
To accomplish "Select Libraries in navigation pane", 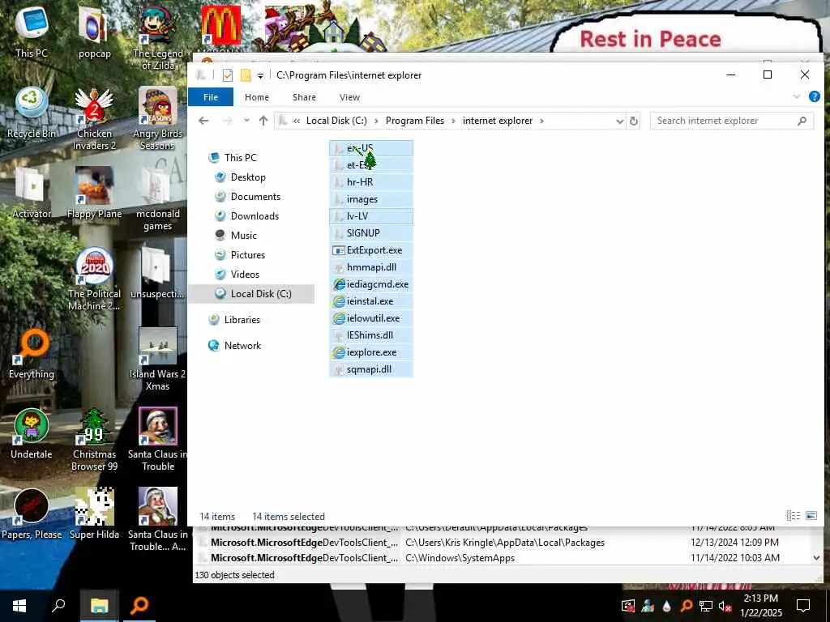I will pyautogui.click(x=242, y=319).
